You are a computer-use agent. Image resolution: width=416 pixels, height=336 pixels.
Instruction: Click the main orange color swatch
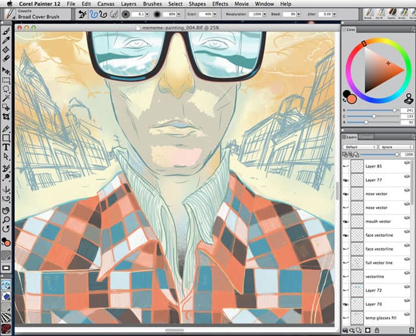352,99
